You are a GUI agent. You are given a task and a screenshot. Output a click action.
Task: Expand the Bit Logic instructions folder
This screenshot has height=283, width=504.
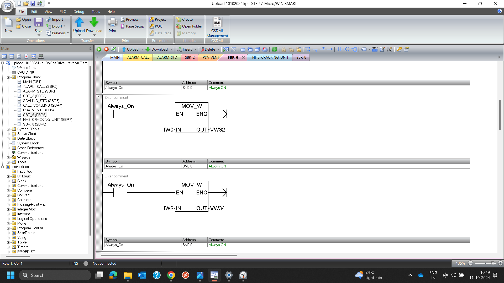point(8,176)
